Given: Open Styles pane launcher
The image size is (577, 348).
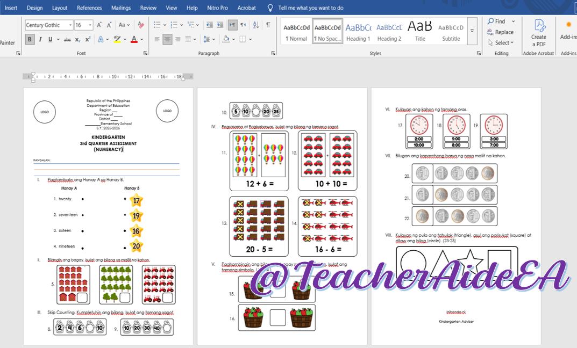Looking at the screenshot, I should coord(479,53).
